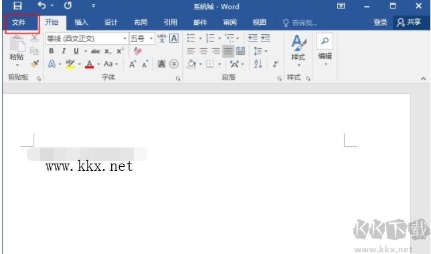
Task: Toggle underline formatting
Action: pos(76,51)
